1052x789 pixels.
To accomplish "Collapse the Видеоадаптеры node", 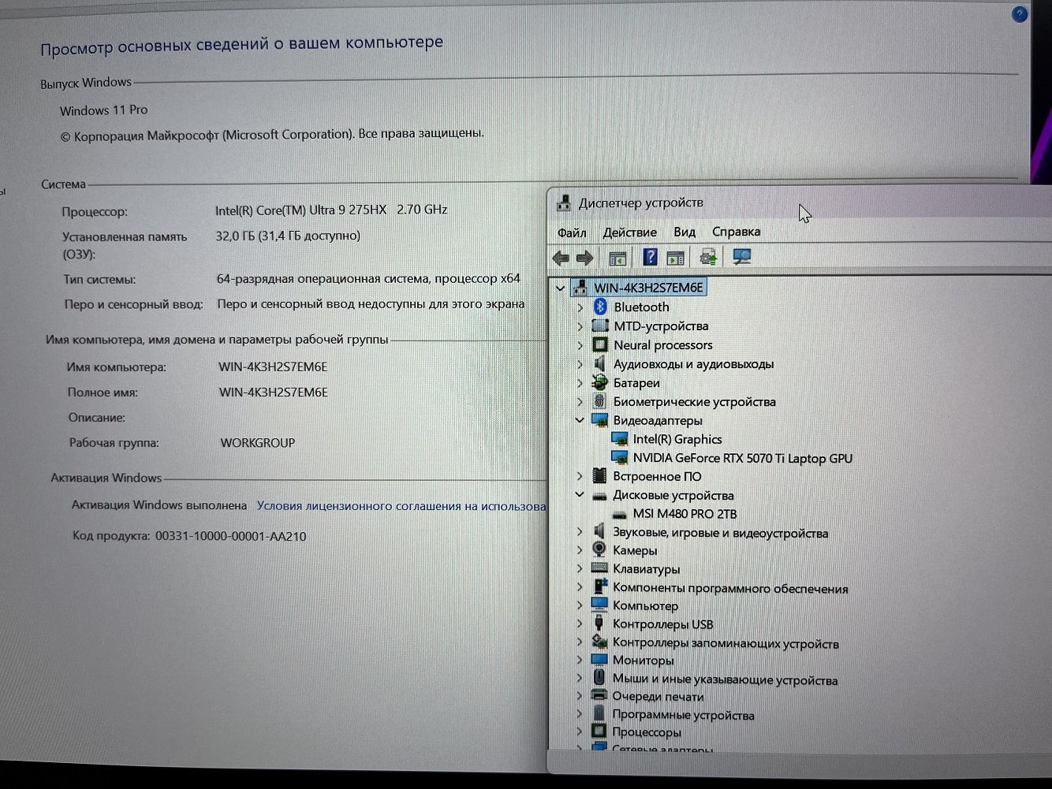I will [x=580, y=420].
